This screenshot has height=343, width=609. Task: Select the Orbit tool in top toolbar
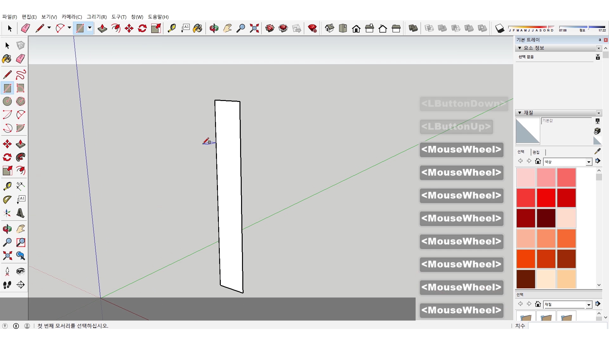(214, 29)
